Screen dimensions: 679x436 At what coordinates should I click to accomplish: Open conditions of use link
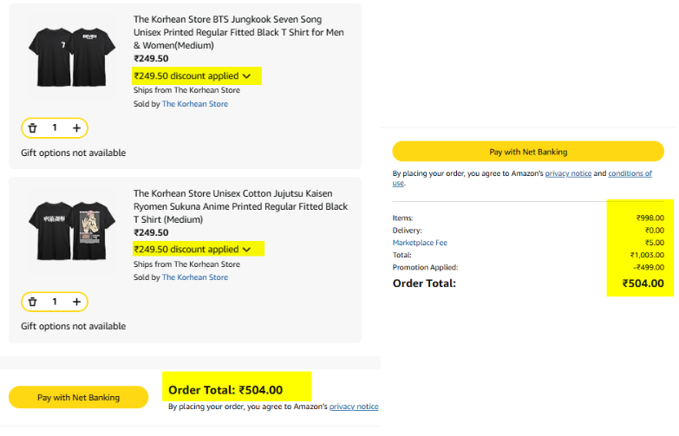click(x=630, y=173)
